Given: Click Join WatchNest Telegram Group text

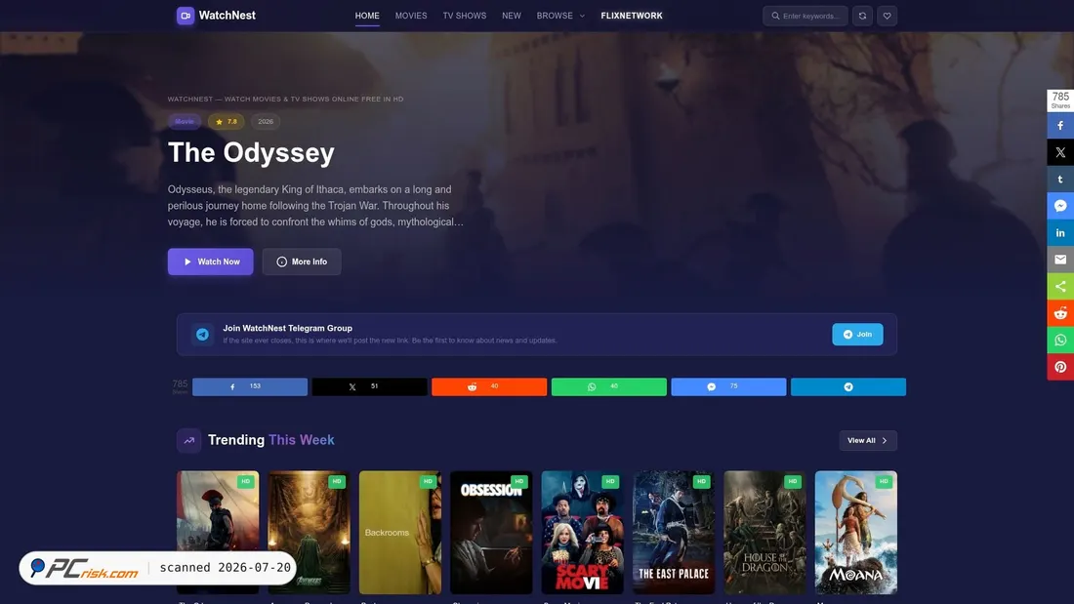Looking at the screenshot, I should click(288, 328).
